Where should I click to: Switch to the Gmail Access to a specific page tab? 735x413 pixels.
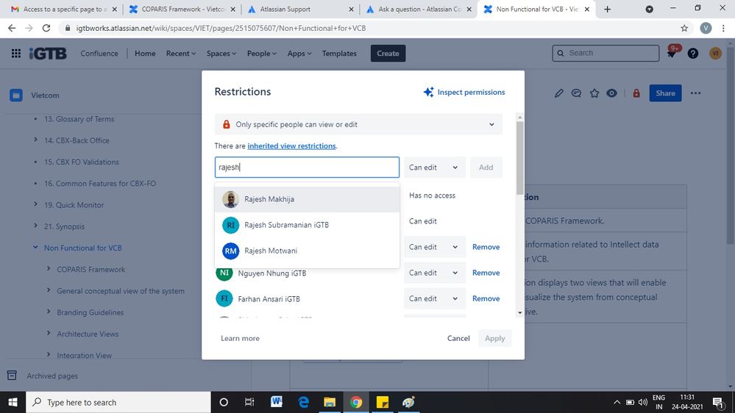(63, 10)
